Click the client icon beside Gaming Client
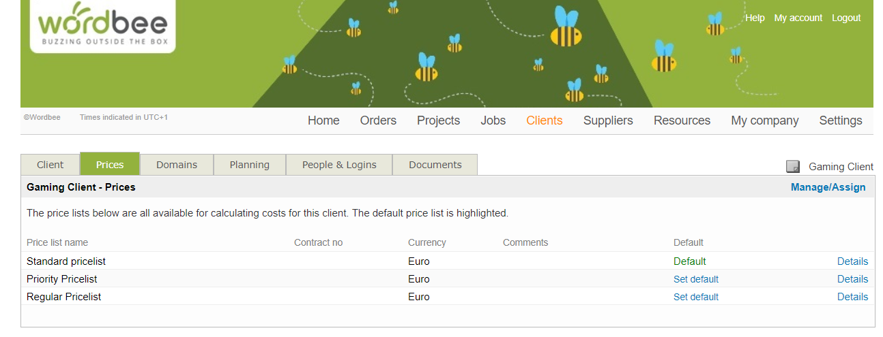 (x=792, y=167)
